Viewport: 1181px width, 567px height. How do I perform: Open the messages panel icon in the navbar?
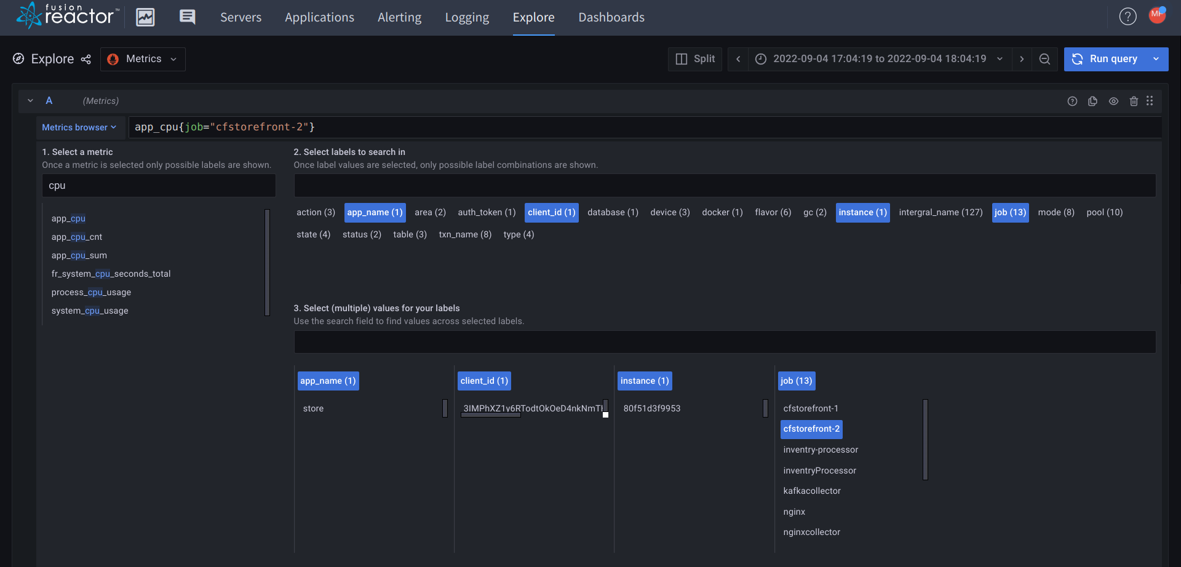187,17
